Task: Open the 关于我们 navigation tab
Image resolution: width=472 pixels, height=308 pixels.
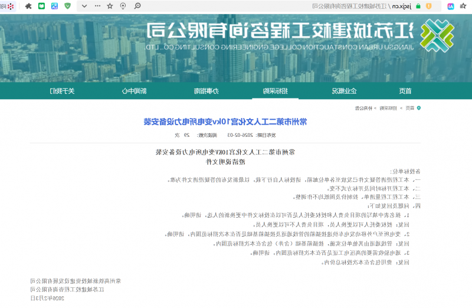Action: [x=62, y=91]
